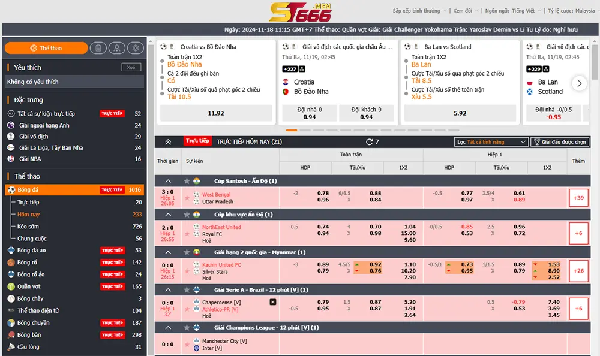Open +6 more markets for Chapecoense
The width and height of the screenshot is (600, 356).
tap(578, 308)
